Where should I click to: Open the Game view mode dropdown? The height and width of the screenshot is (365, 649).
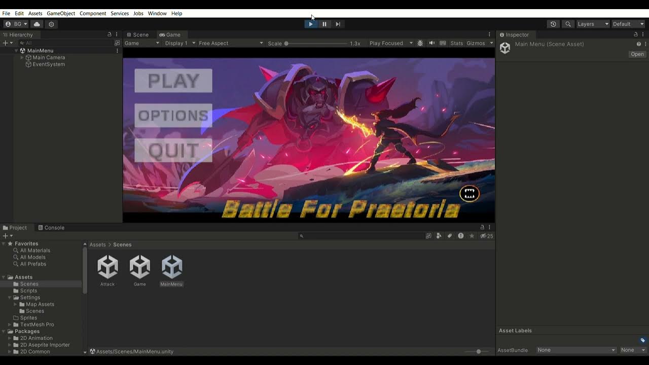[142, 43]
